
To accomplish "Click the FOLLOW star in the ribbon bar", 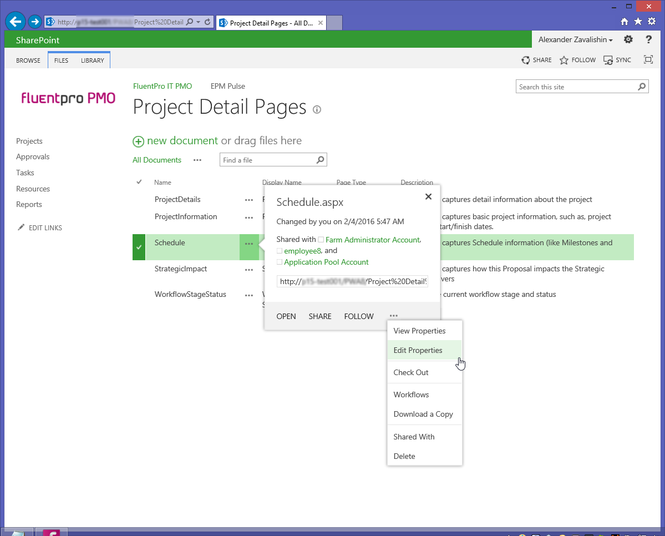I will (564, 60).
